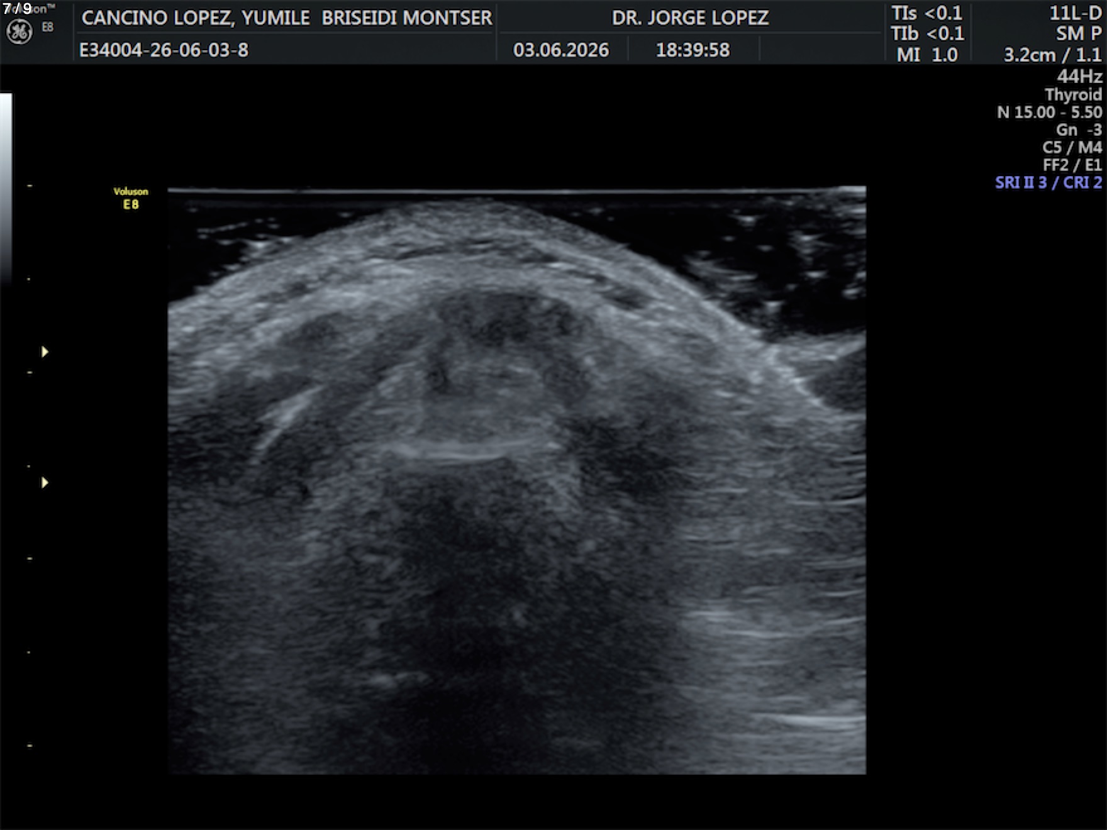Select the Thyroid preset label
Viewport: 1107px width, 830px height.
[1073, 94]
